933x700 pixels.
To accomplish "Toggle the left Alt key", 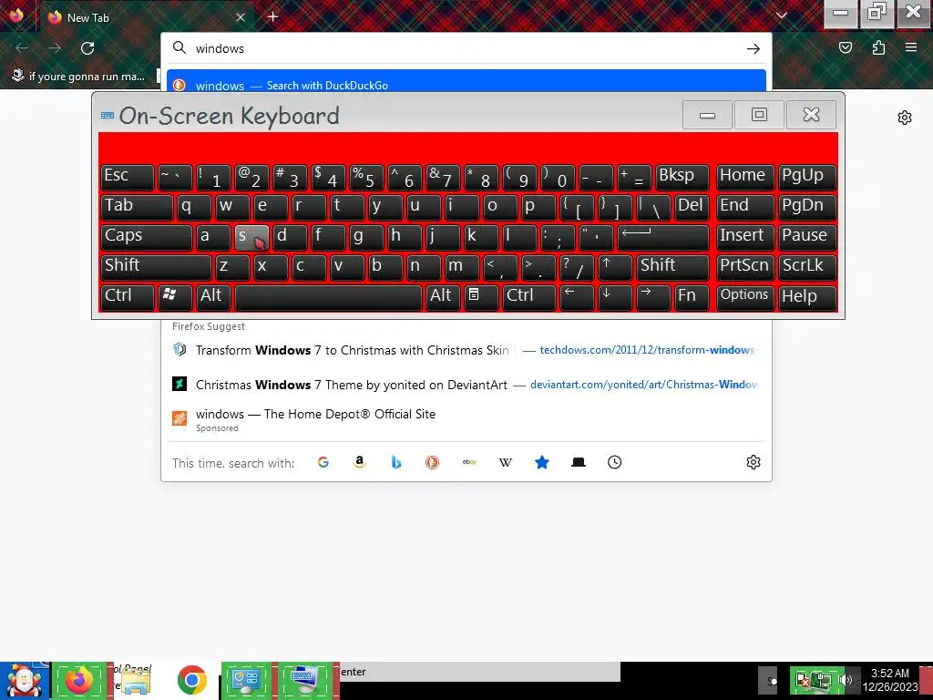I will coord(213,297).
